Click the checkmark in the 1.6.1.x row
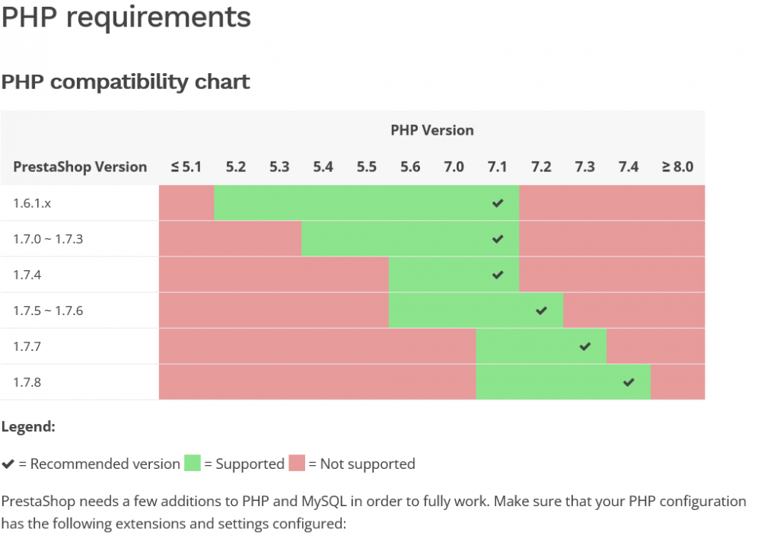 [x=498, y=203]
